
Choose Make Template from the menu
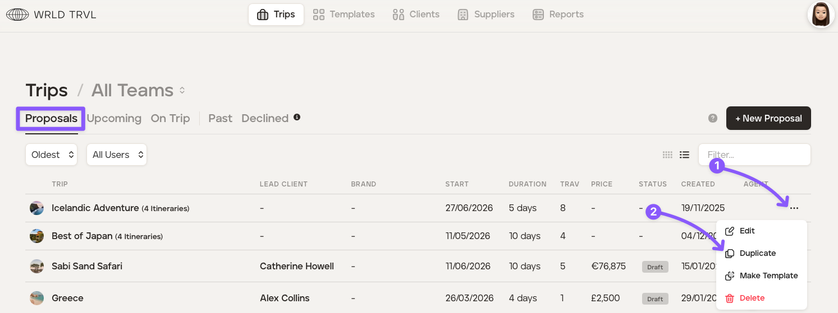coord(768,275)
